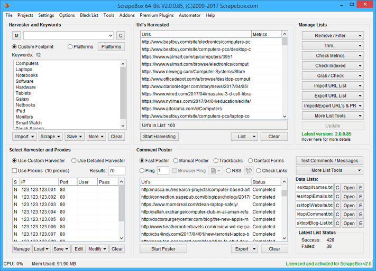Click the E button for Emails.txt
Screen dimensions: 376x271
click(361, 197)
